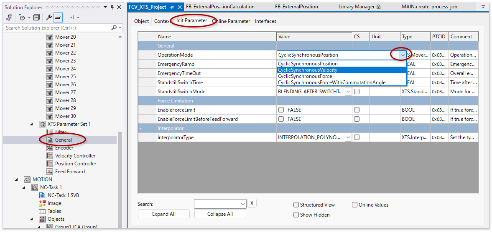Collapse the Objects tree node
492x232 pixels.
(x=32, y=219)
